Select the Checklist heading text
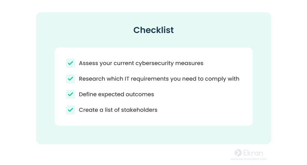This screenshot has width=307, height=165. (153, 30)
